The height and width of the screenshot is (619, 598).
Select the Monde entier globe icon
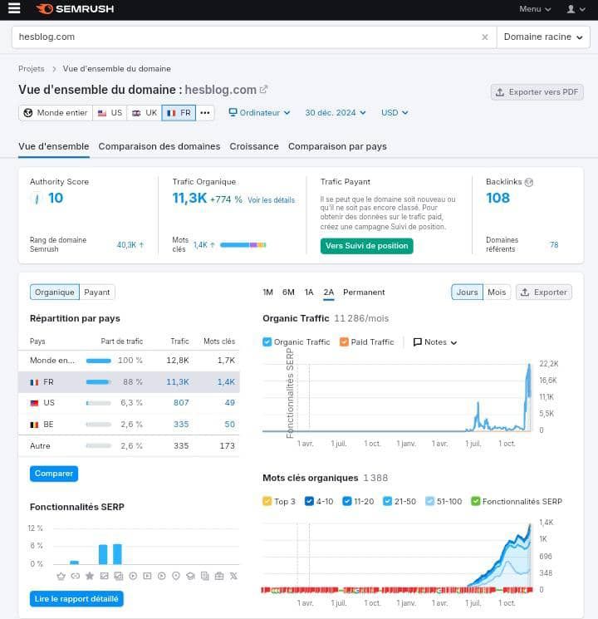tap(28, 113)
